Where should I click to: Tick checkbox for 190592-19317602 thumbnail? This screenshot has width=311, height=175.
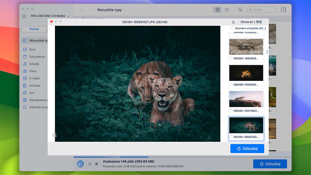tap(231, 111)
